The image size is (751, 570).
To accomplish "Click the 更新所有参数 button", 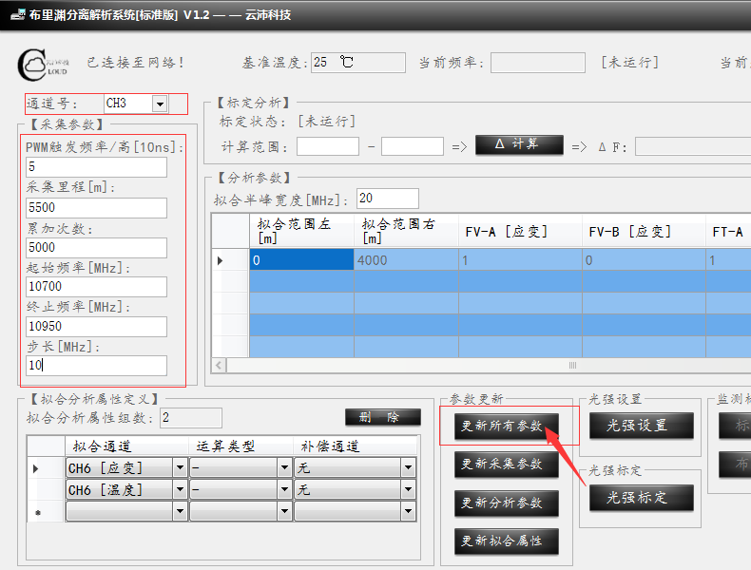I will (x=507, y=426).
